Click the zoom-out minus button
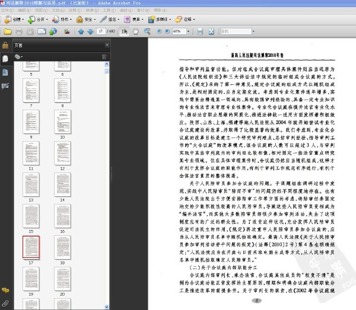The height and width of the screenshot is (310, 356). [159, 31]
